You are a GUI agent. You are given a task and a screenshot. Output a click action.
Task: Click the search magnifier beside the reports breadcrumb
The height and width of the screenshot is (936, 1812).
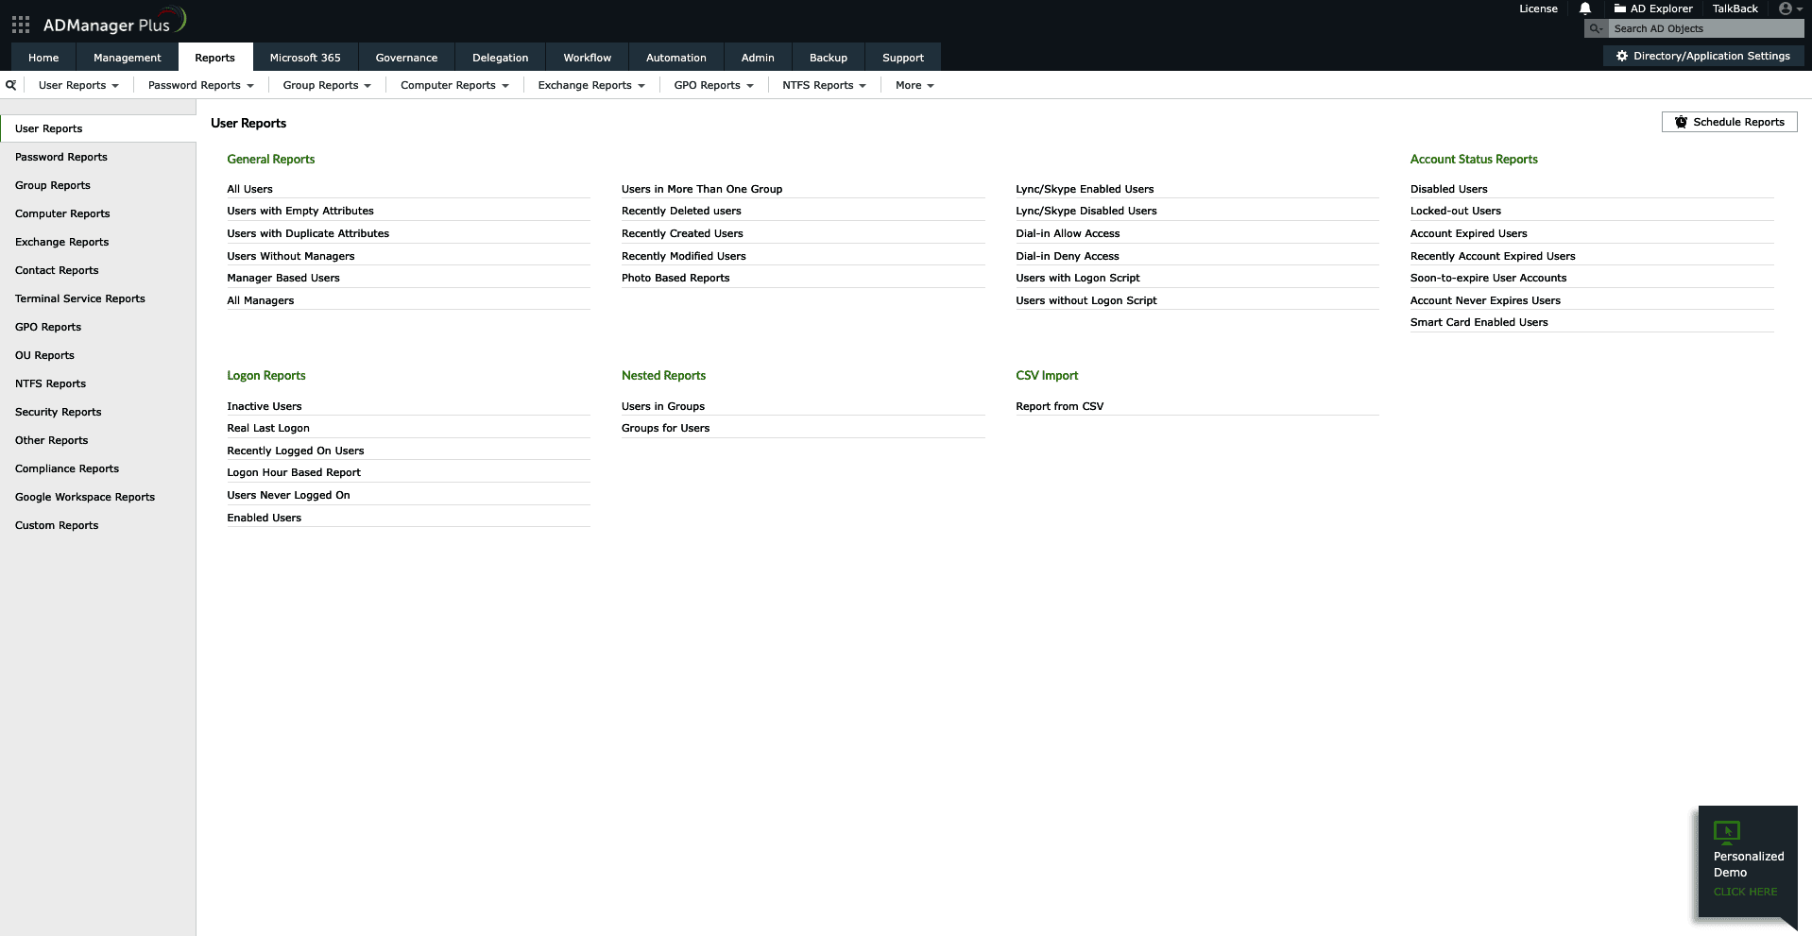coord(11,85)
